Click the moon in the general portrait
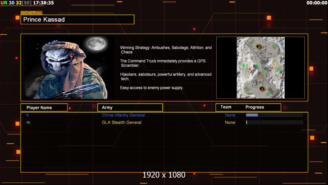 pyautogui.click(x=96, y=43)
